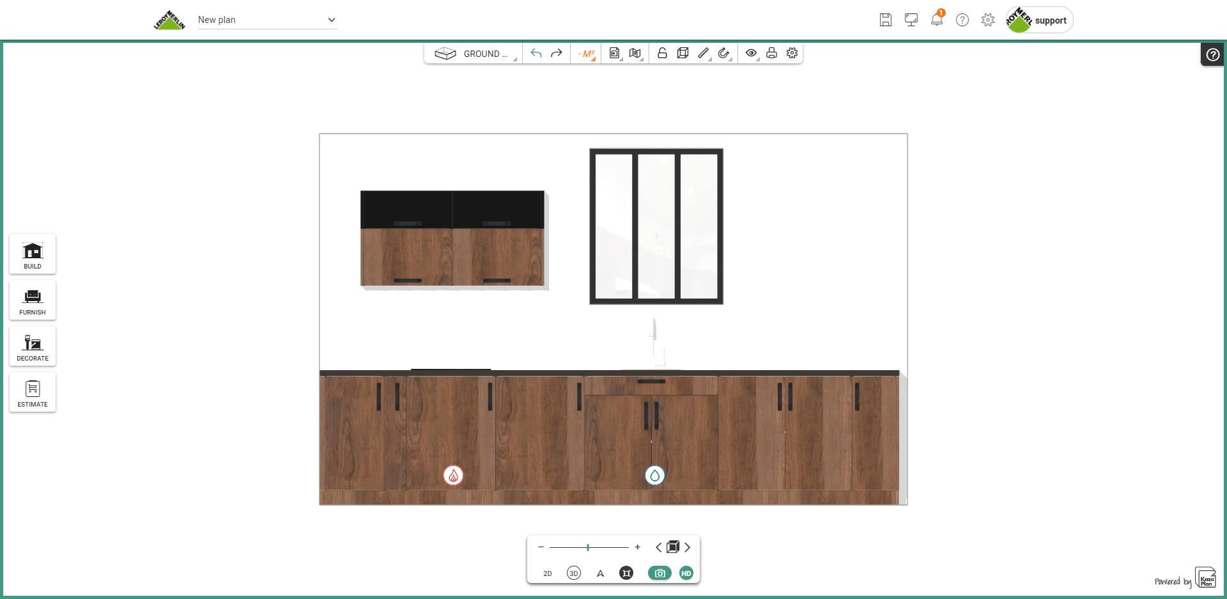Go to previous view with left chevron
The image size is (1227, 599).
(x=659, y=547)
